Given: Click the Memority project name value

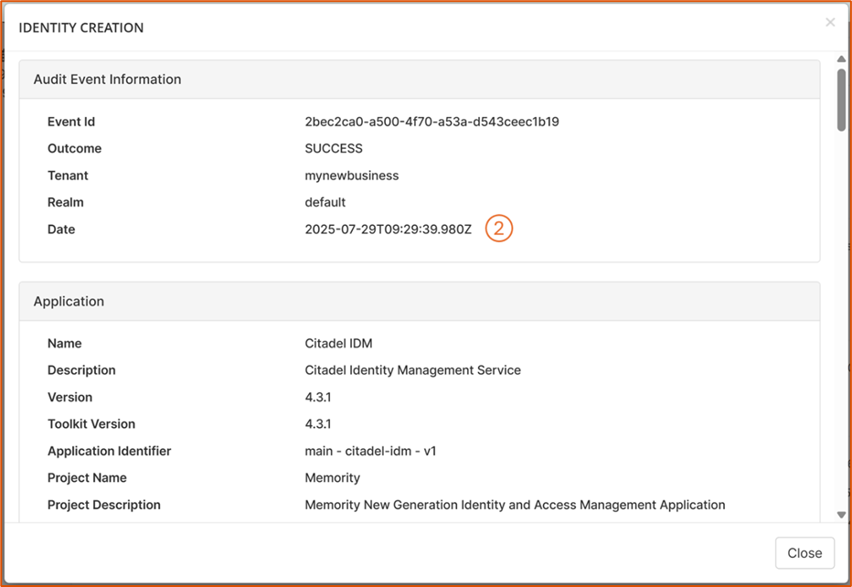Looking at the screenshot, I should point(333,478).
